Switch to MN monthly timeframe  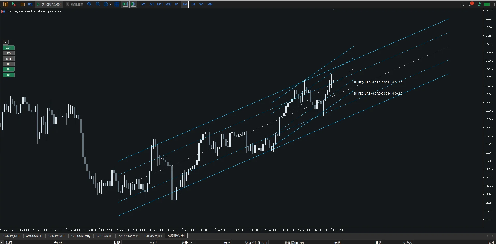[x=210, y=4]
